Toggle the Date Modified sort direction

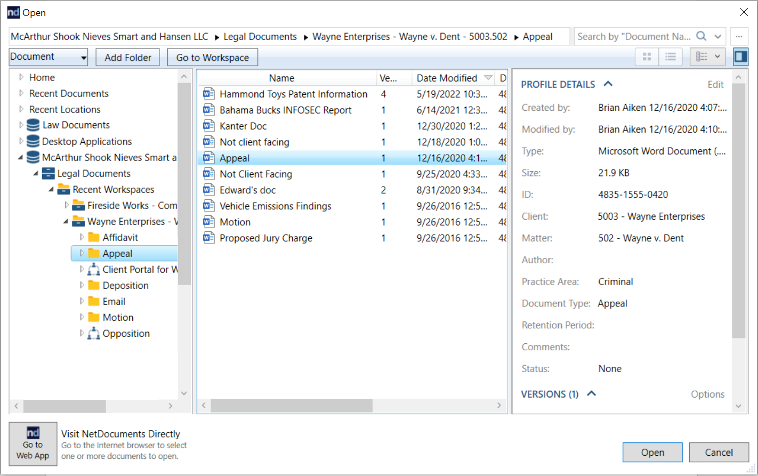(x=489, y=78)
